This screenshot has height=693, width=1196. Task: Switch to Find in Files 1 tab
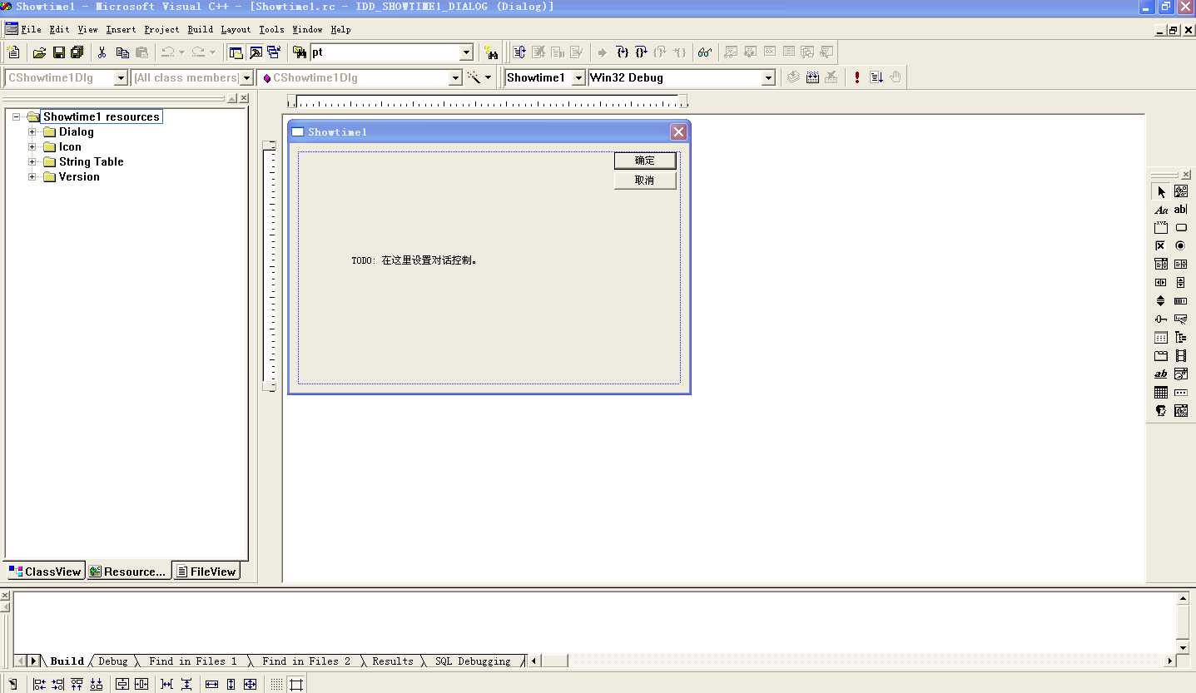192,661
